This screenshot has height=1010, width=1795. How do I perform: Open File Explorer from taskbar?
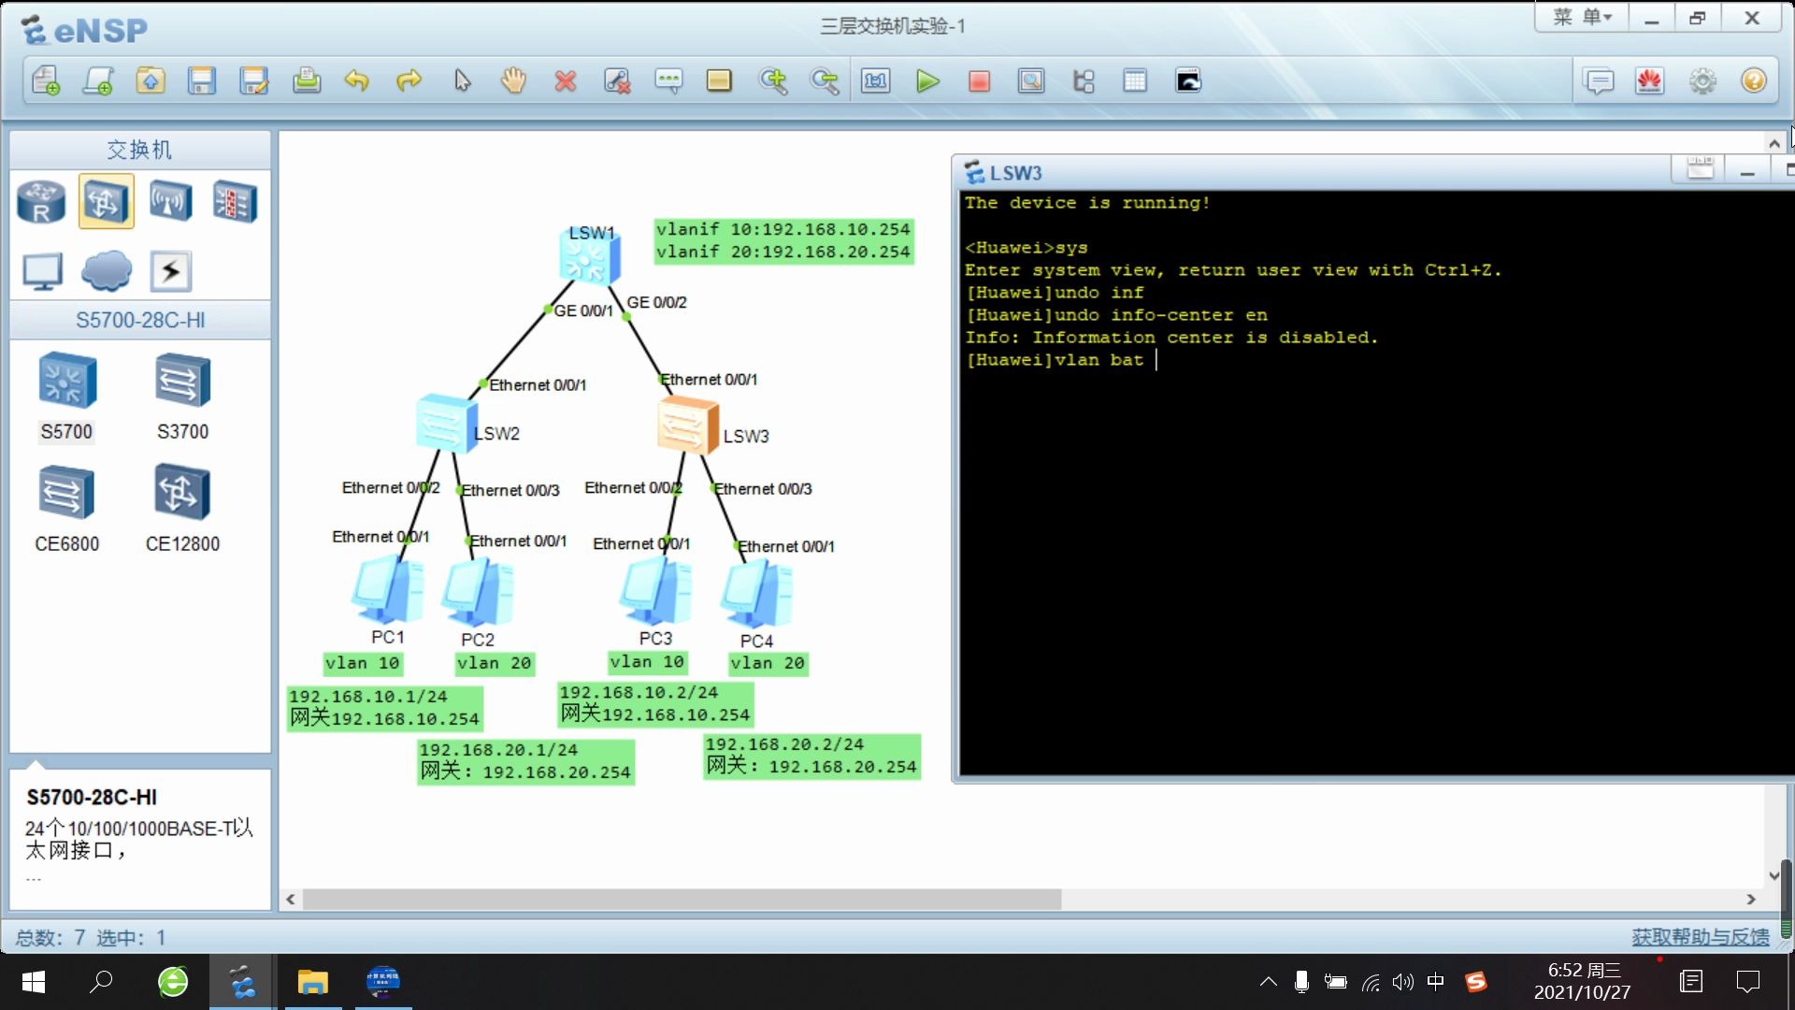click(x=312, y=982)
